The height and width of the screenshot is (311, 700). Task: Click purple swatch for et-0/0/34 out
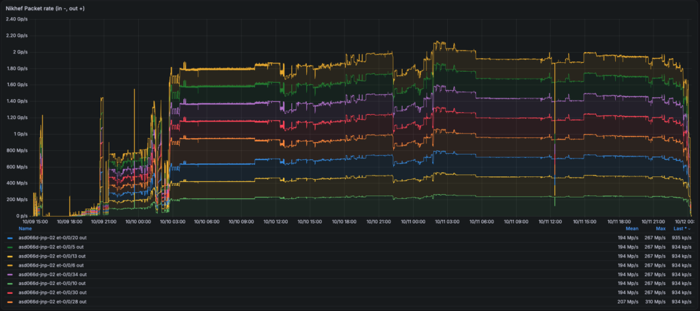(x=10, y=274)
